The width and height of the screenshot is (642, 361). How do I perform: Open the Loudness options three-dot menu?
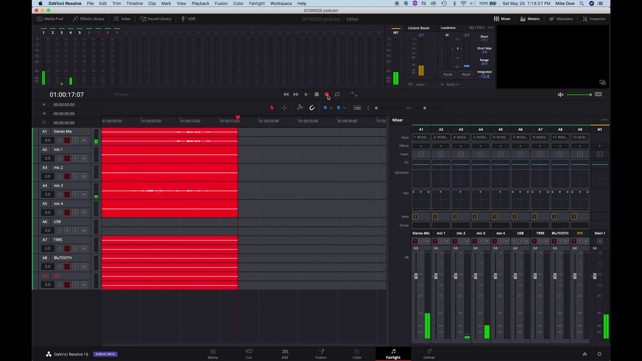(x=490, y=28)
